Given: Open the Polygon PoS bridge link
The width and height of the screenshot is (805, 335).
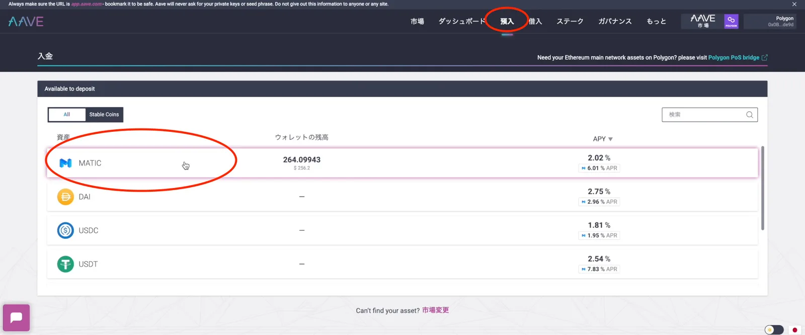Looking at the screenshot, I should coord(734,57).
